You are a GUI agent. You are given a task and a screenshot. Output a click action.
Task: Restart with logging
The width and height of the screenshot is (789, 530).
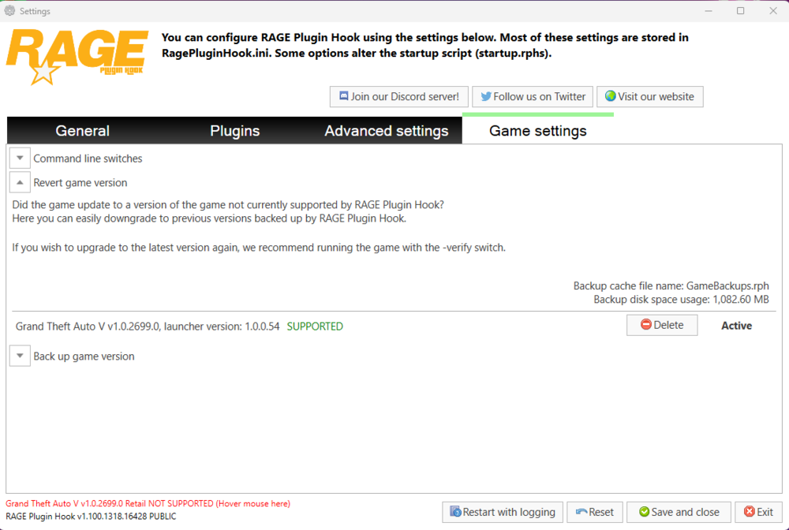click(502, 512)
